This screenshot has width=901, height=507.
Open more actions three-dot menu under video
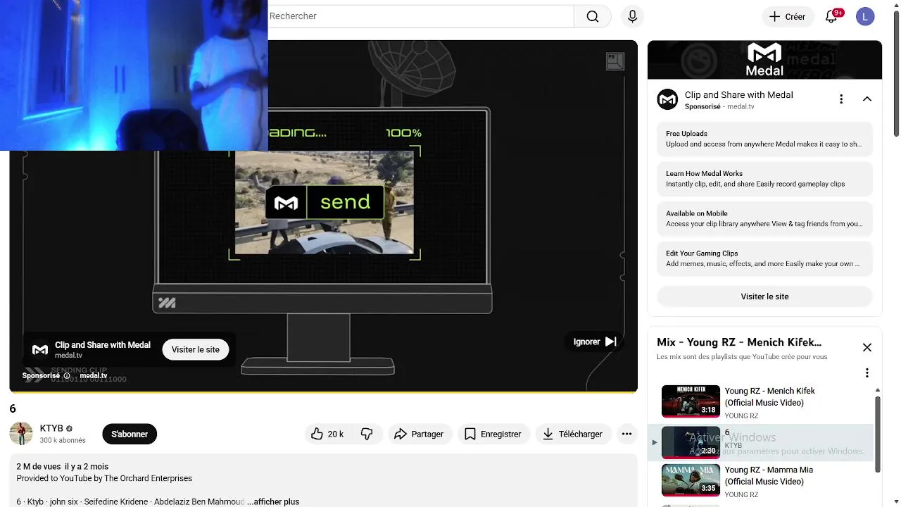626,434
